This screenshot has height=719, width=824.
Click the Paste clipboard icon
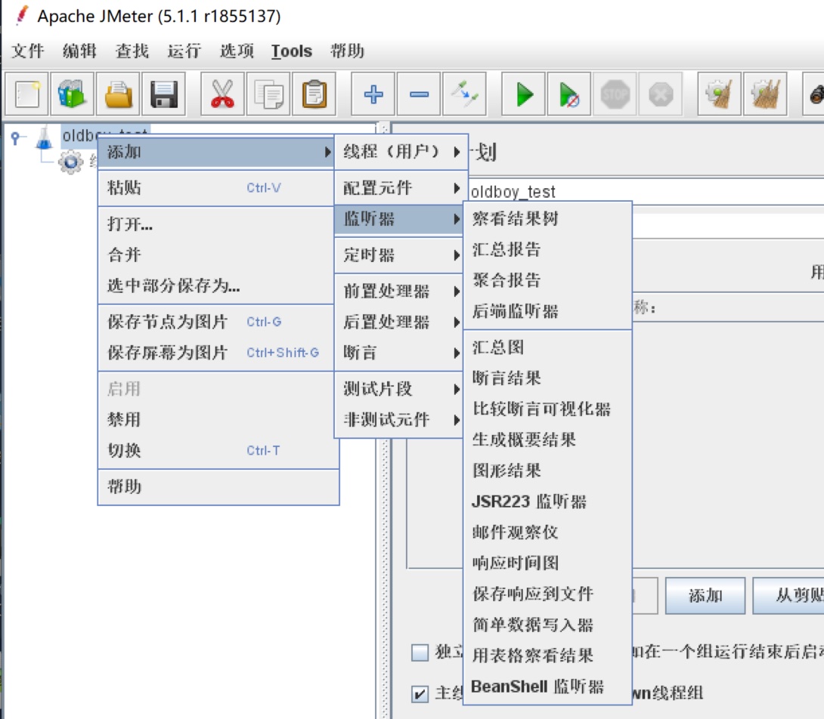click(314, 94)
